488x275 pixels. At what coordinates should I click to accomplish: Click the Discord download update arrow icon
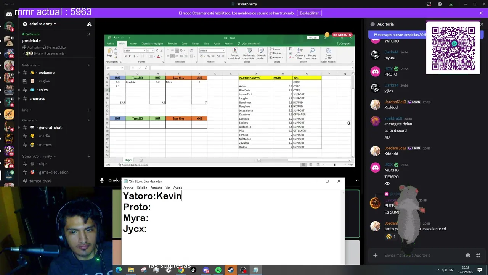[x=451, y=4]
